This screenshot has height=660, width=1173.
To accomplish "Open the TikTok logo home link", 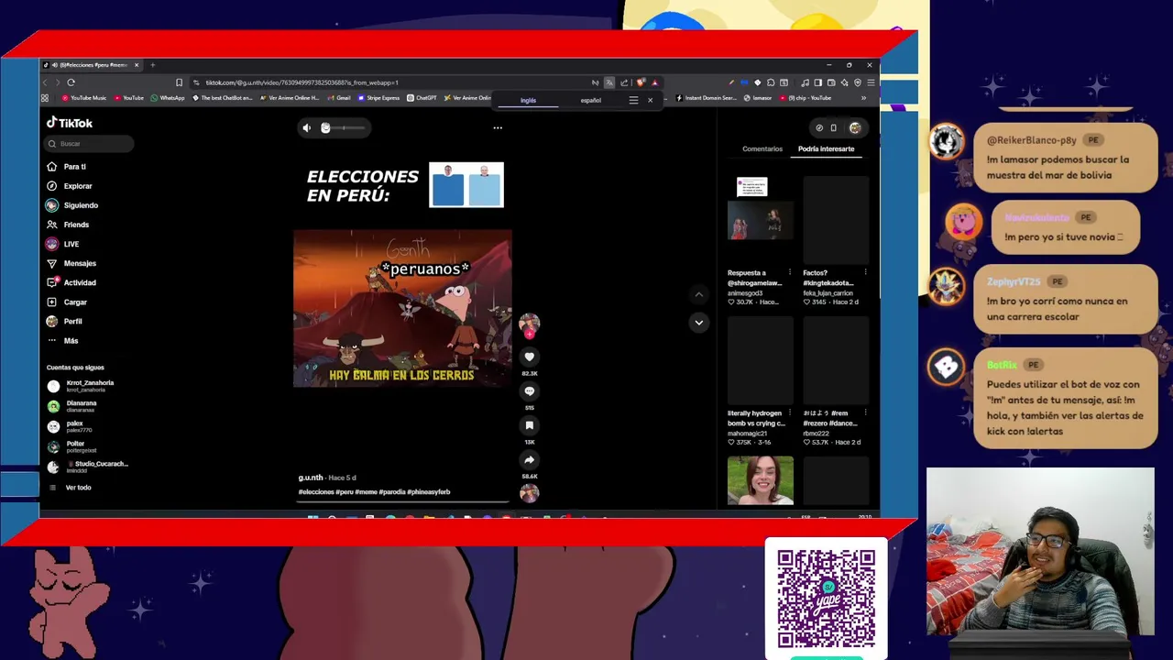I will point(70,123).
